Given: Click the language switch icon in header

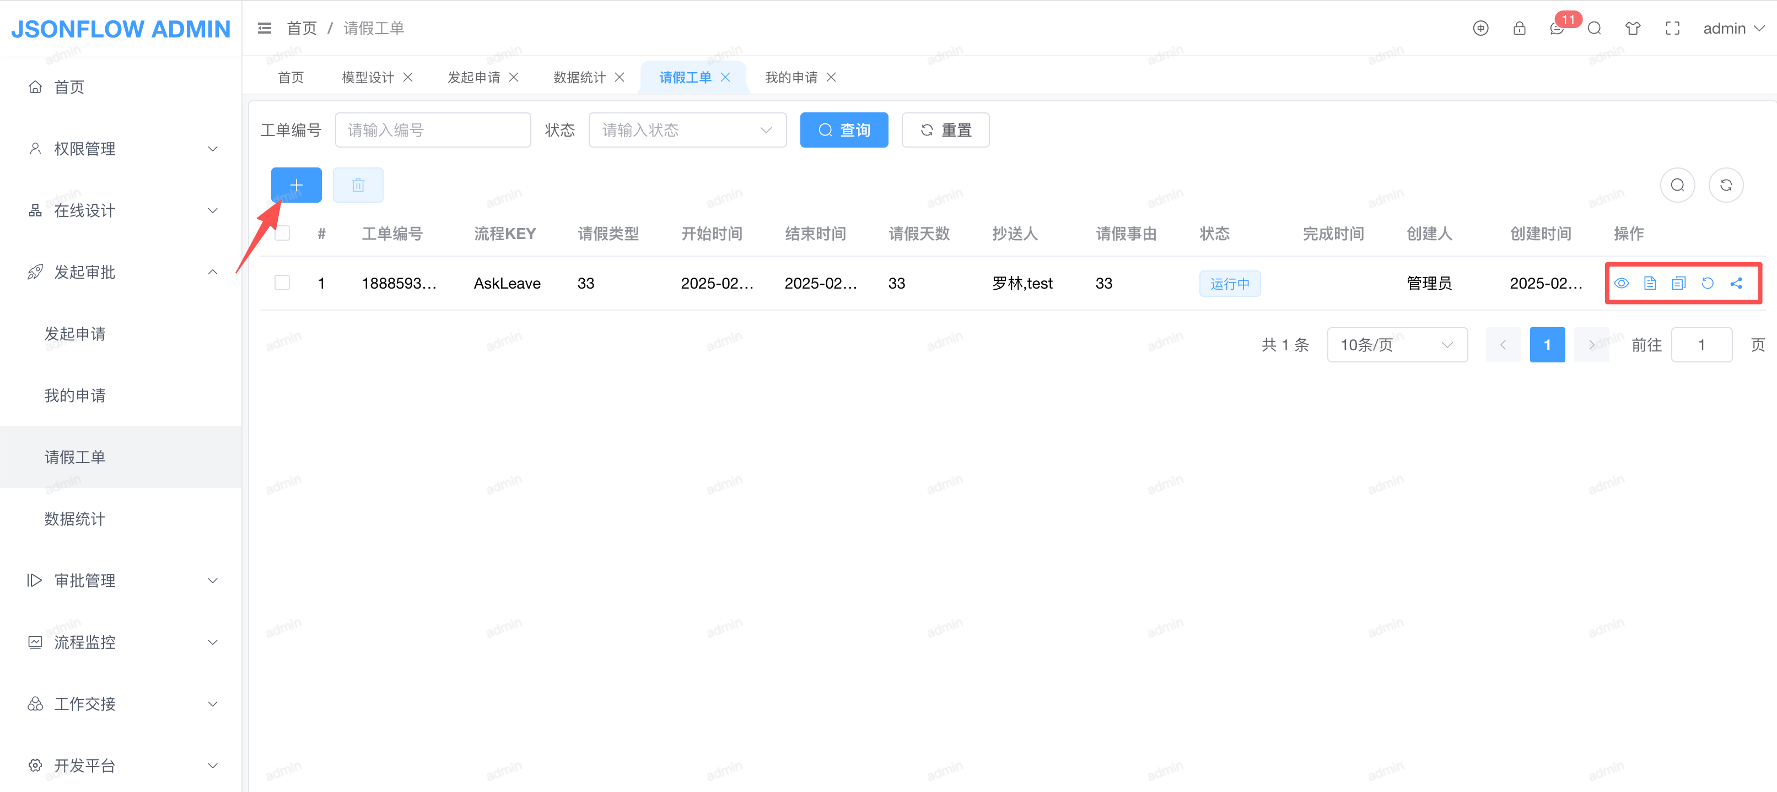Looking at the screenshot, I should pyautogui.click(x=1480, y=28).
